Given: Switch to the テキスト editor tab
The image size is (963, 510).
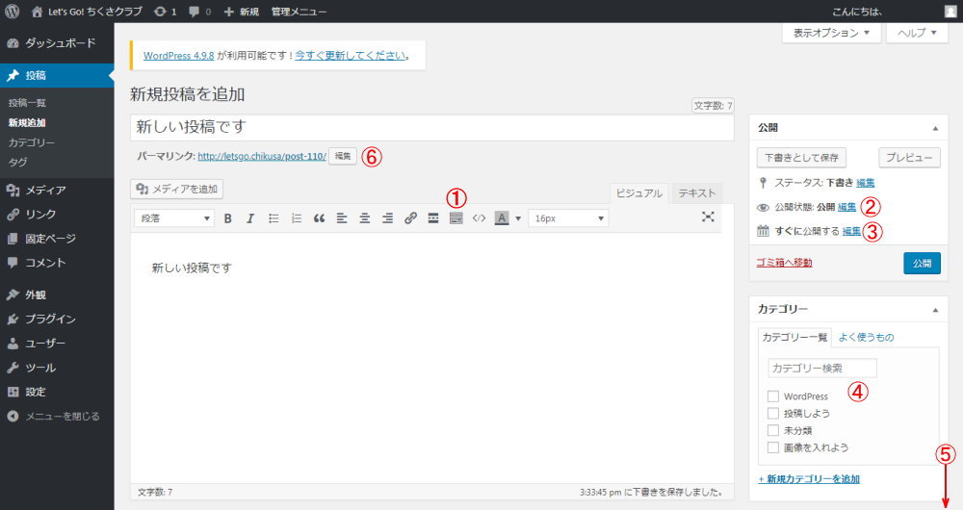Looking at the screenshot, I should [x=697, y=193].
